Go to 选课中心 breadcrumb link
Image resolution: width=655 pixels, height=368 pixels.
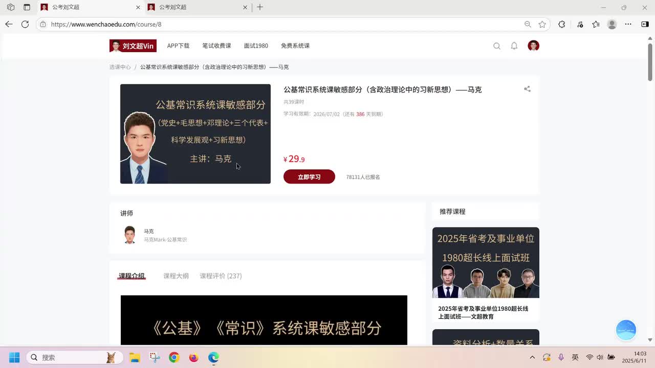coord(120,67)
